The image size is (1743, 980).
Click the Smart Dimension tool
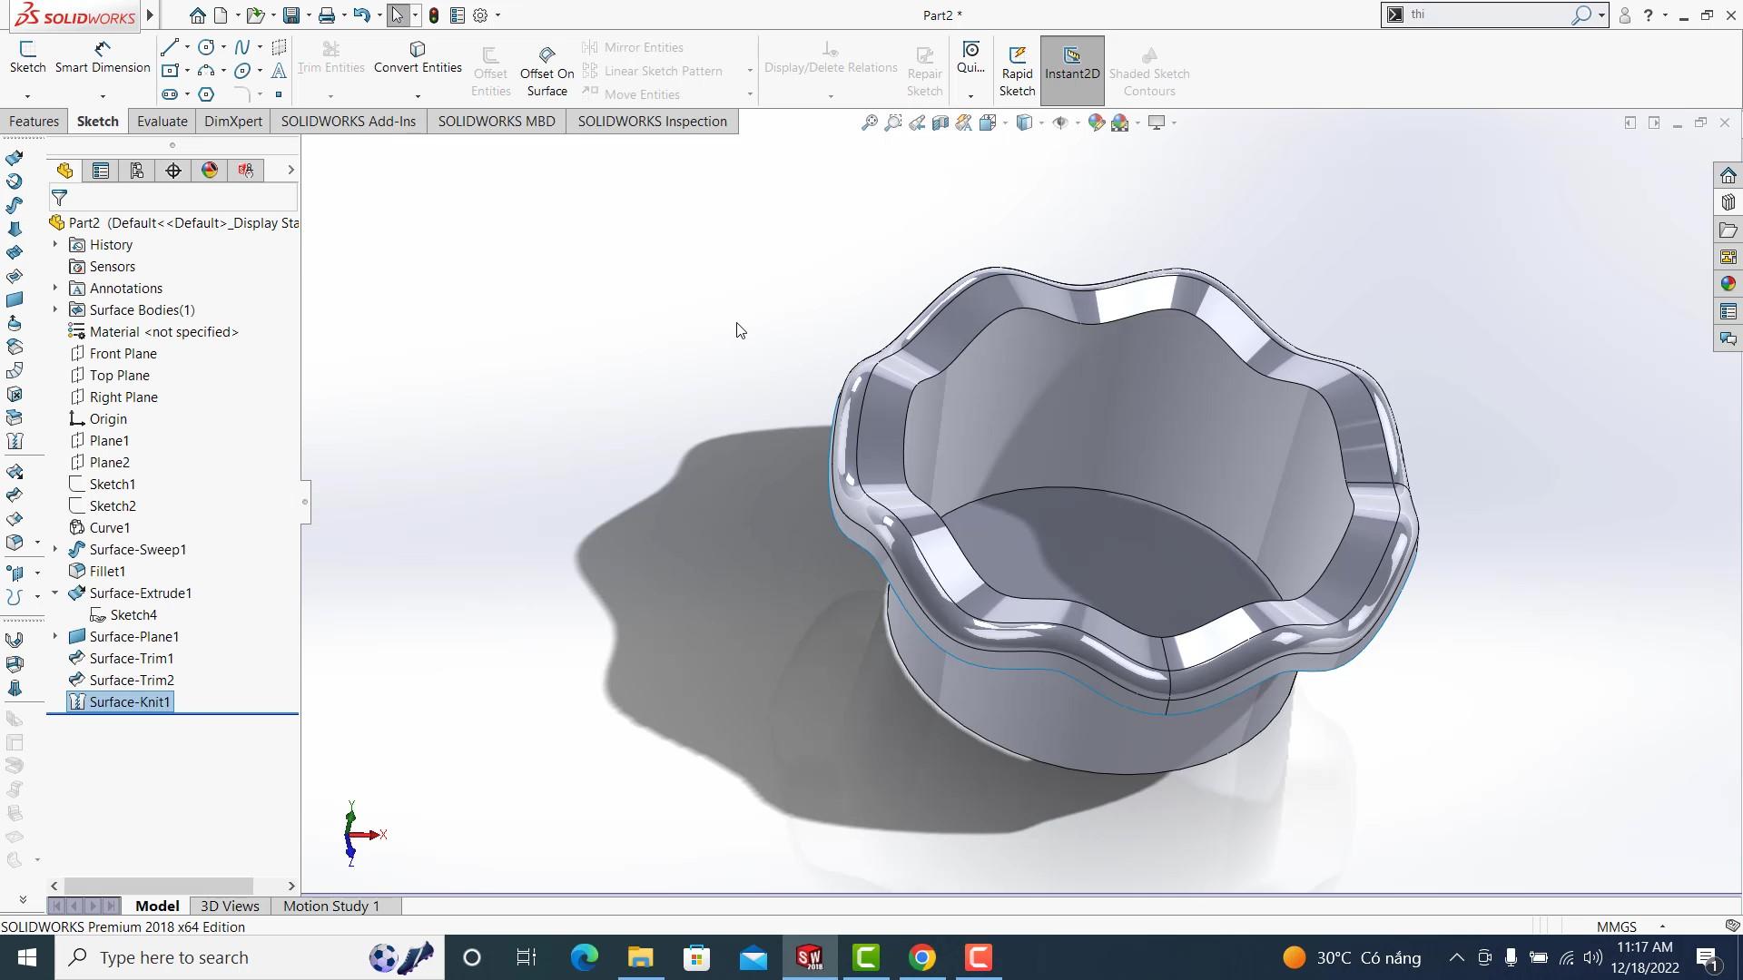click(x=102, y=56)
